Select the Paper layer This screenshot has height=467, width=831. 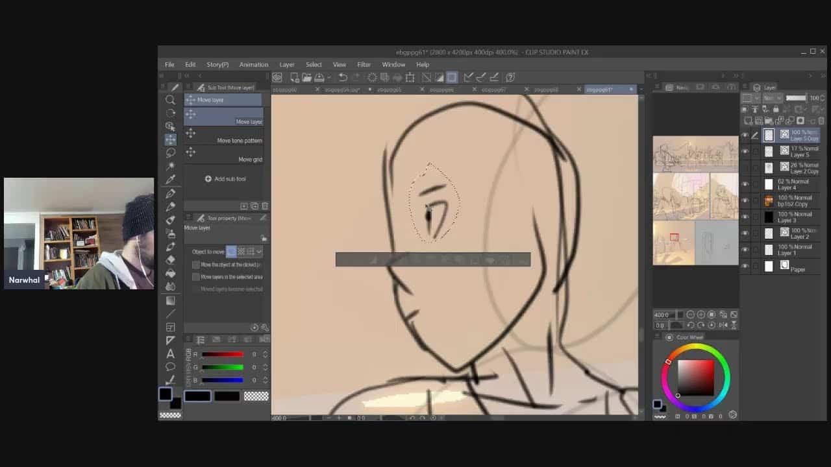click(x=797, y=267)
